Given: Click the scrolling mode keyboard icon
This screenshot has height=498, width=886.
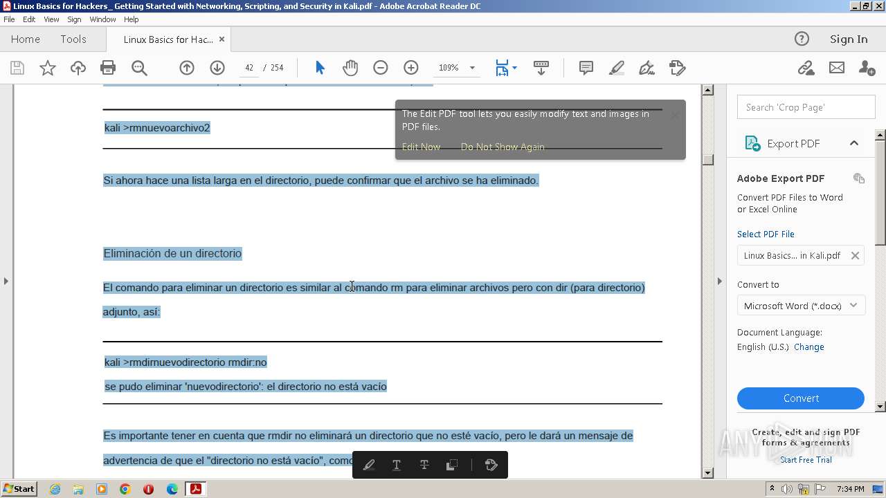Looking at the screenshot, I should 541,68.
